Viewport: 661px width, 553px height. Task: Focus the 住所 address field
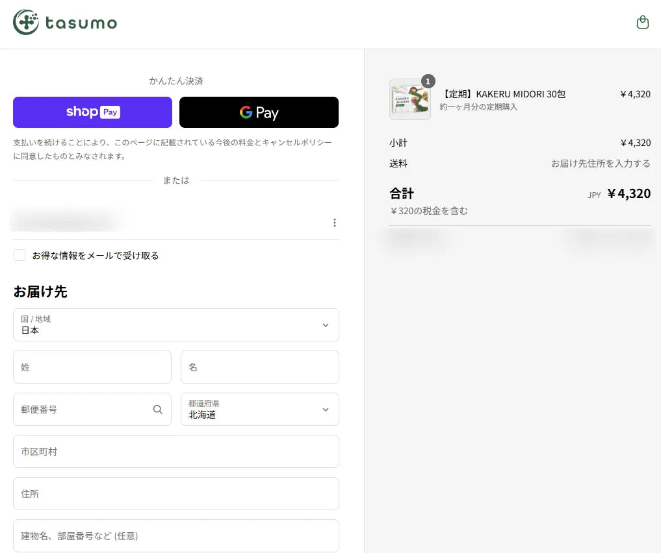(176, 494)
